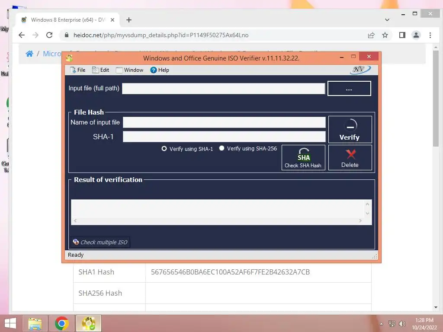
Task: Click the Ready status bar text
Action: pos(76,255)
